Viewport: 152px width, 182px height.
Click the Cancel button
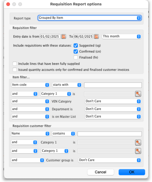[x=101, y=172]
